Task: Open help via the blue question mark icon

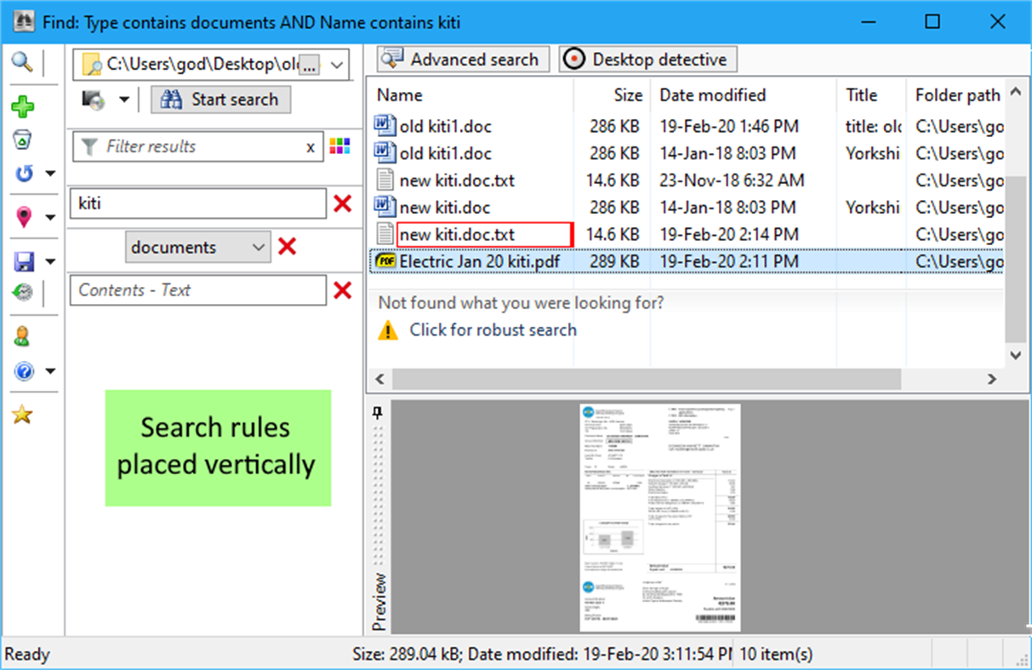Action: pyautogui.click(x=25, y=369)
